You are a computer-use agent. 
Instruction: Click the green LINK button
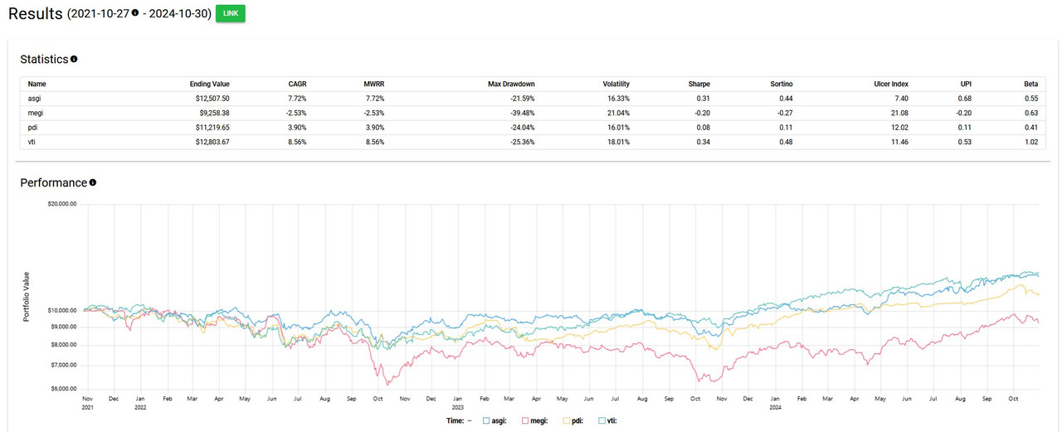[230, 13]
